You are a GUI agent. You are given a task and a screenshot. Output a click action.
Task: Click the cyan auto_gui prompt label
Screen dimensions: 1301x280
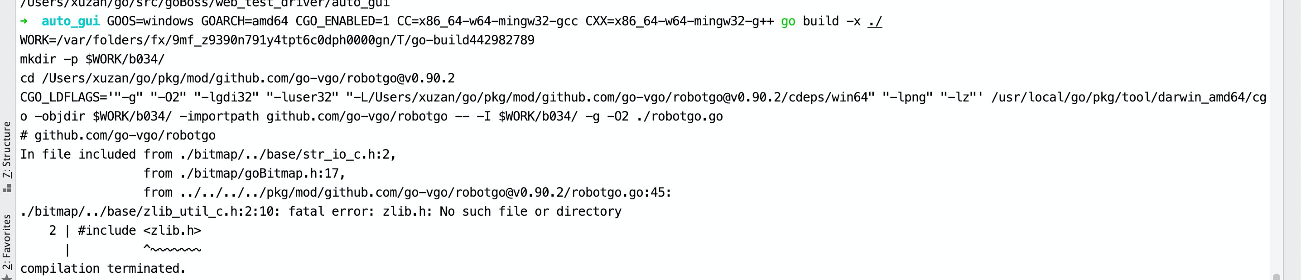(71, 21)
